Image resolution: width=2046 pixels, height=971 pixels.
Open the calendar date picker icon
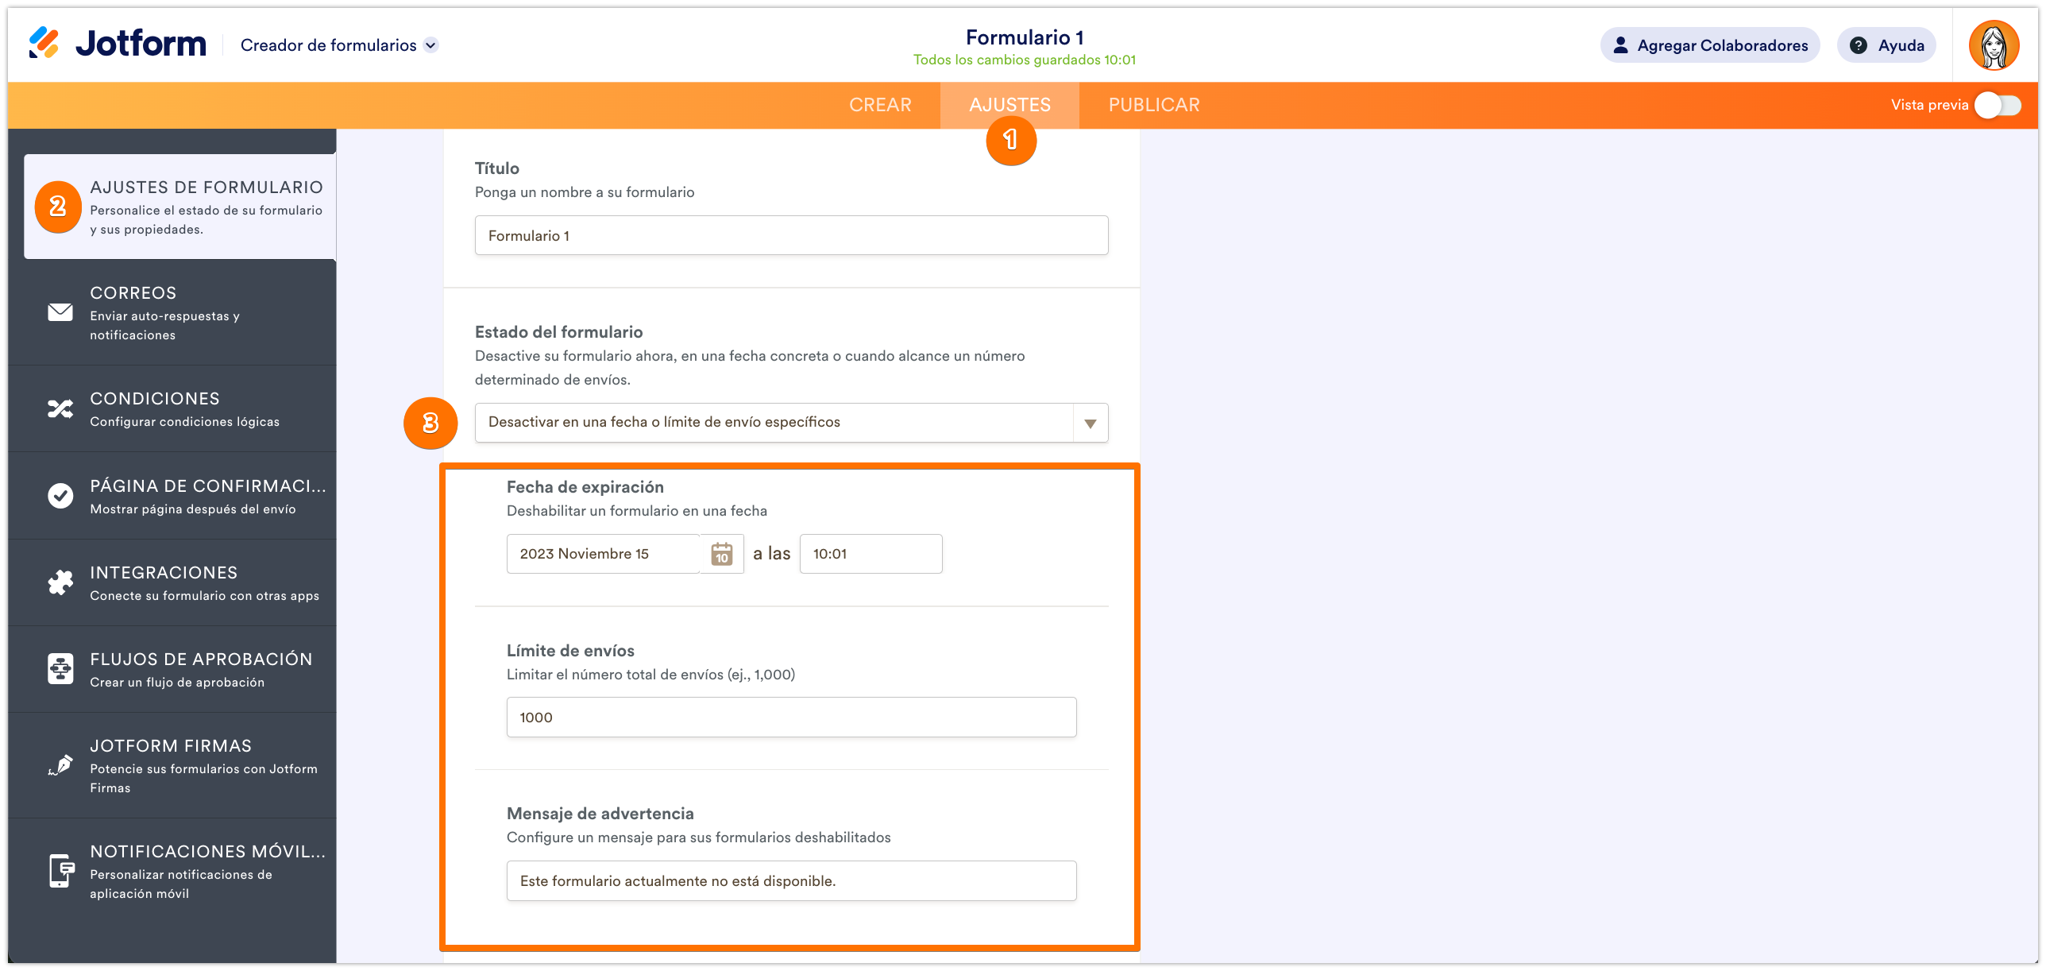coord(721,554)
